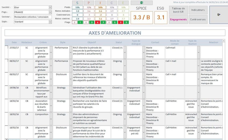Click the SPICE score box 3.3 / B
Image resolution: width=228 pixels, height=140 pixels.
pyautogui.click(x=141, y=18)
